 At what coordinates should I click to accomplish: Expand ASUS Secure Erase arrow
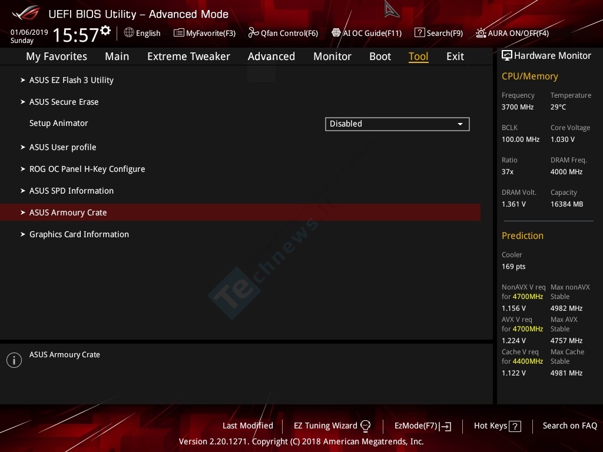(x=23, y=102)
